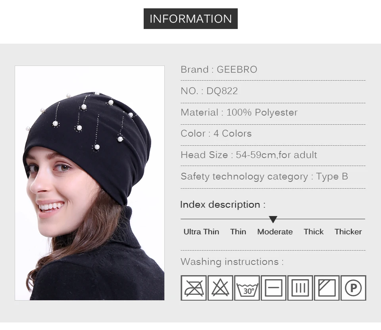Click the Moderate thickness label
The image size is (381, 330).
[x=275, y=232]
